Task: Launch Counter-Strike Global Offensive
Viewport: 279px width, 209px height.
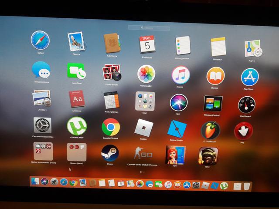Action: click(142, 154)
